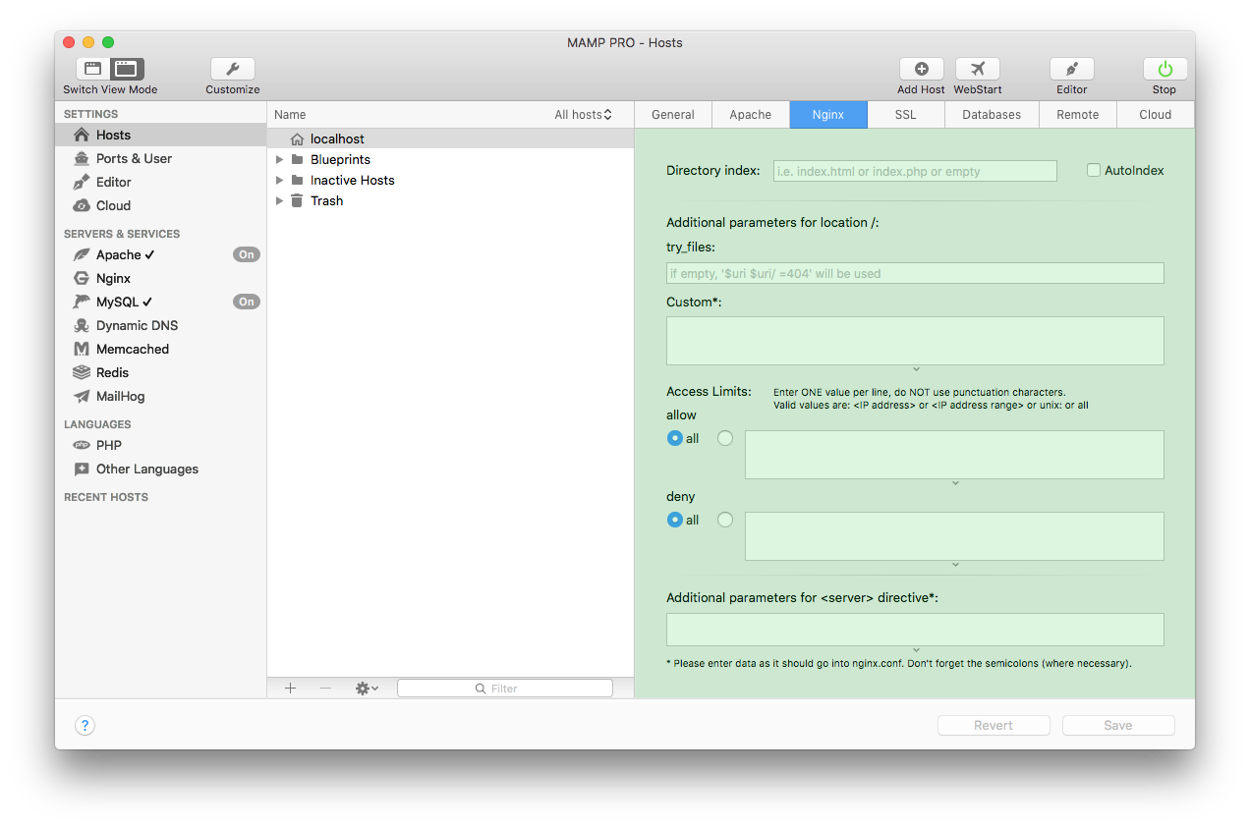Click inside the Directory index field
1250x828 pixels.
click(914, 170)
